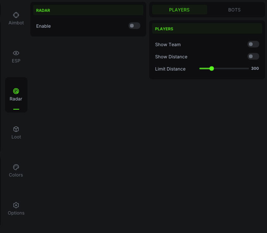Click the Colors palette icon

pos(16,167)
